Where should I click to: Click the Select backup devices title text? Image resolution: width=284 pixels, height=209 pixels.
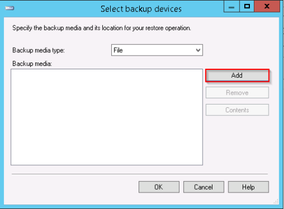[141, 9]
